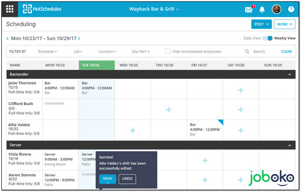Open the messages envelope icon

pyautogui.click(x=249, y=9)
